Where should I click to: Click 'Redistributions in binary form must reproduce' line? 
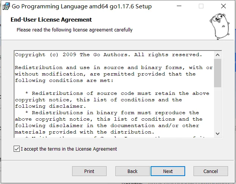[x=112, y=113]
